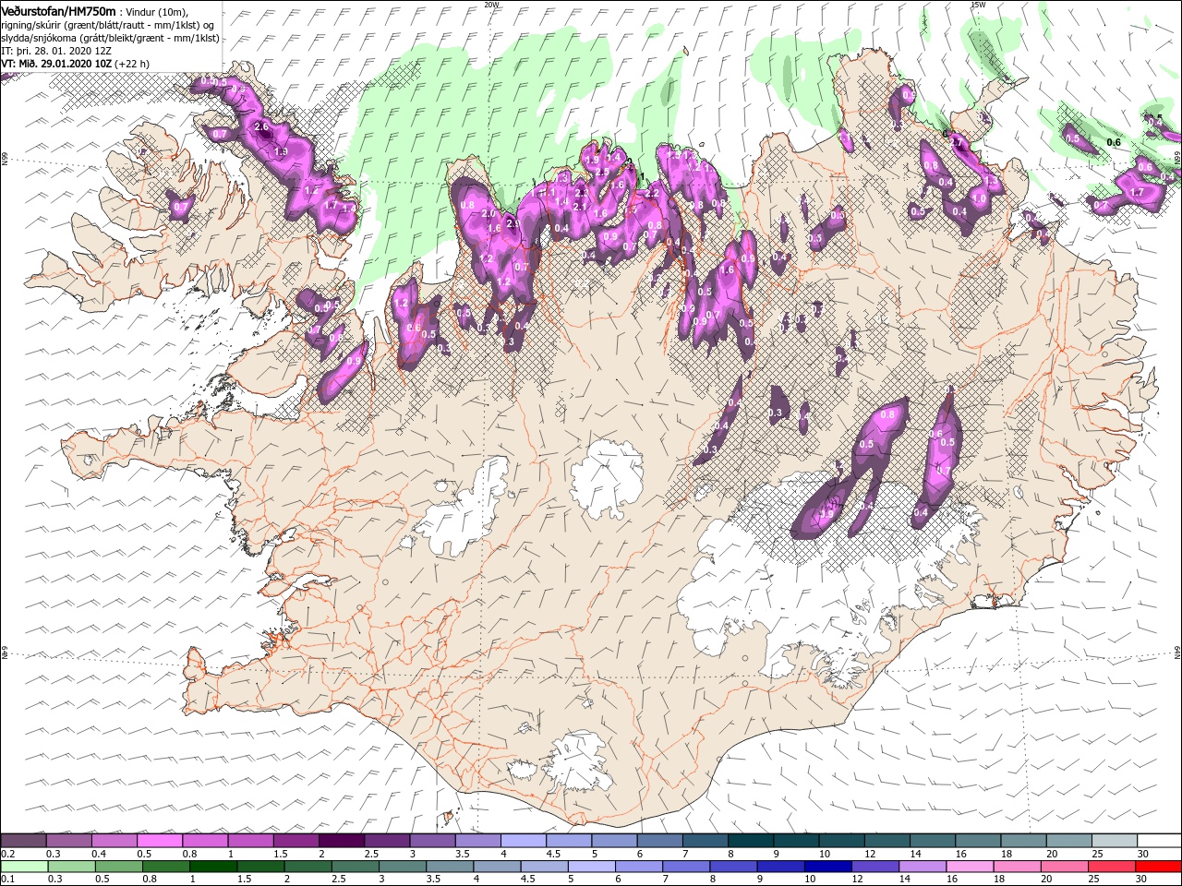The height and width of the screenshot is (886, 1182).
Task: Click the 'slydda/snjókoma' legend description line
Action: (110, 38)
